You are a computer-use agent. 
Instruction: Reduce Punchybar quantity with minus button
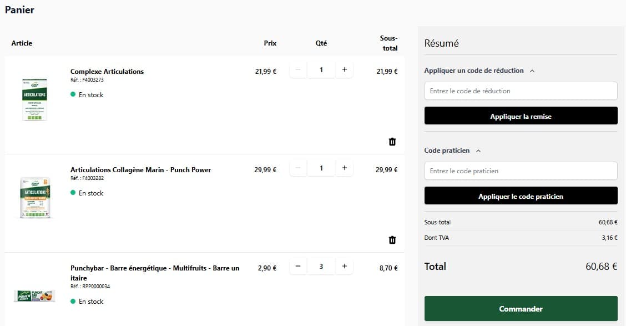click(298, 267)
